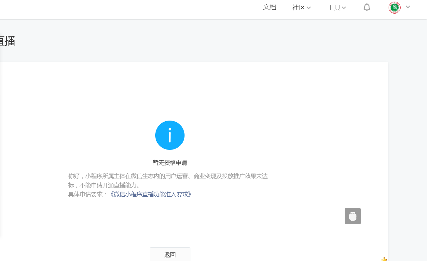The image size is (427, 261).
Task: Open the notifications bell
Action: pyautogui.click(x=367, y=7)
